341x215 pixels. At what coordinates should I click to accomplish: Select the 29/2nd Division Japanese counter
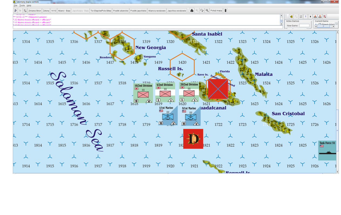189,92
